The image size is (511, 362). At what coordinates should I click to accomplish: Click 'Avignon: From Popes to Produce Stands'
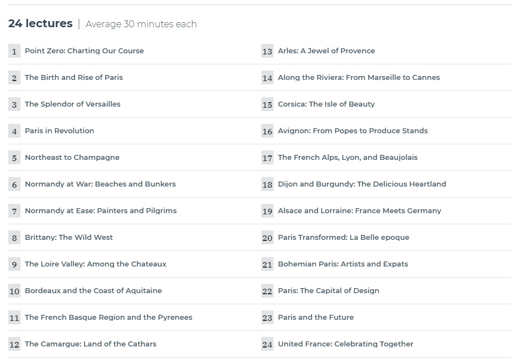pos(353,131)
